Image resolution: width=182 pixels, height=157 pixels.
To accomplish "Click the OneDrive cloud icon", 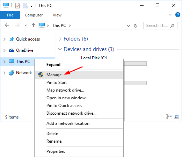I will click(12, 50).
